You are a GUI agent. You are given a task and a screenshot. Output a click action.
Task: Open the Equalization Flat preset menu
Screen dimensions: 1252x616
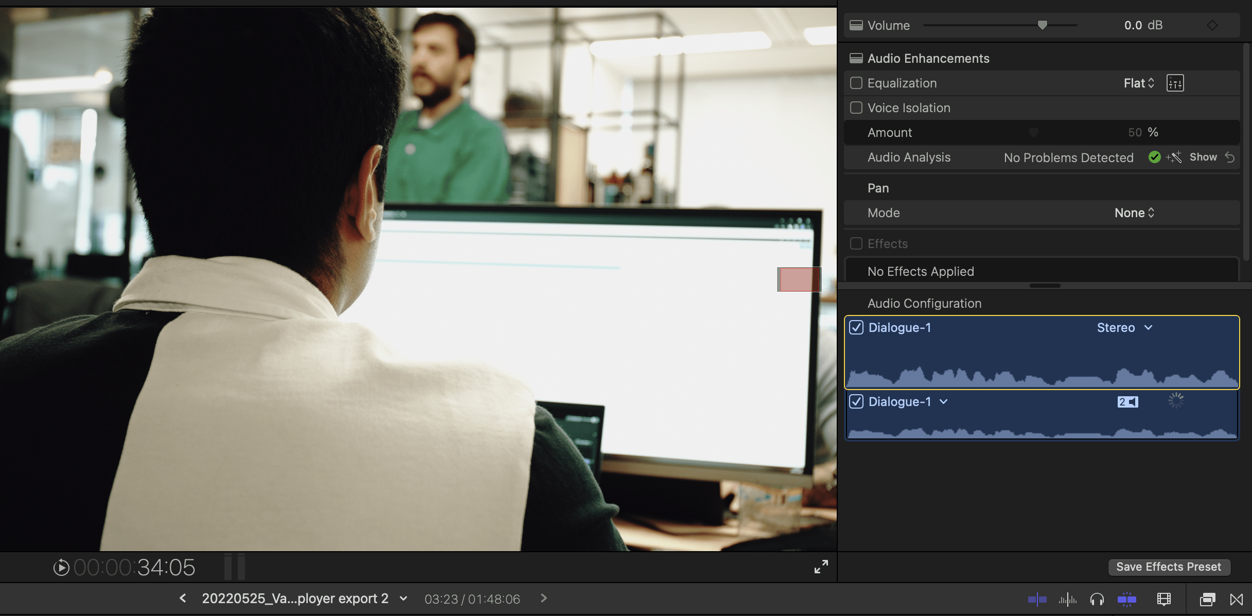coord(1139,83)
